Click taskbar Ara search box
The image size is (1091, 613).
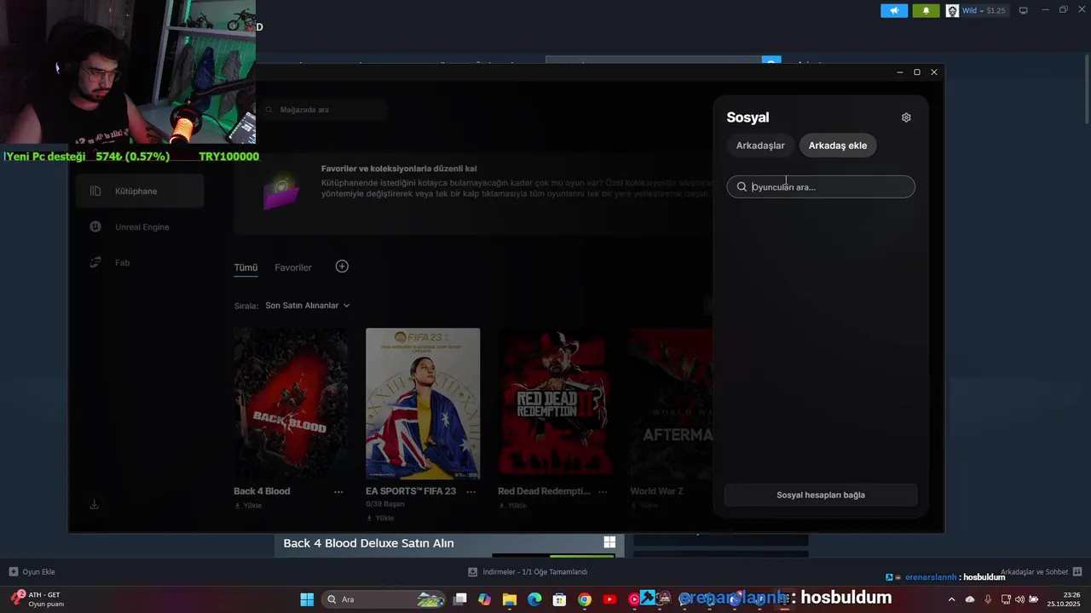[384, 599]
